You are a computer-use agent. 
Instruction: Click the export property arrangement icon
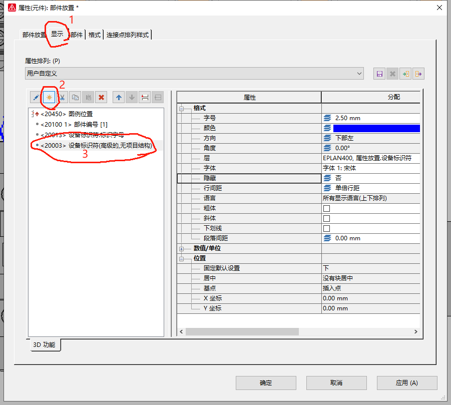[x=419, y=74]
